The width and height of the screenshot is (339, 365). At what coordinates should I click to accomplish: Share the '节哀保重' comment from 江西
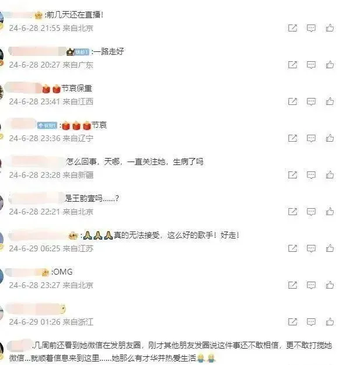click(292, 101)
